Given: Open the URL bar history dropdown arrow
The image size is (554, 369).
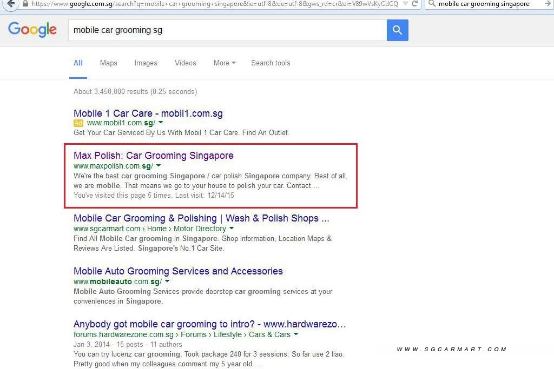Looking at the screenshot, I should point(405,4).
